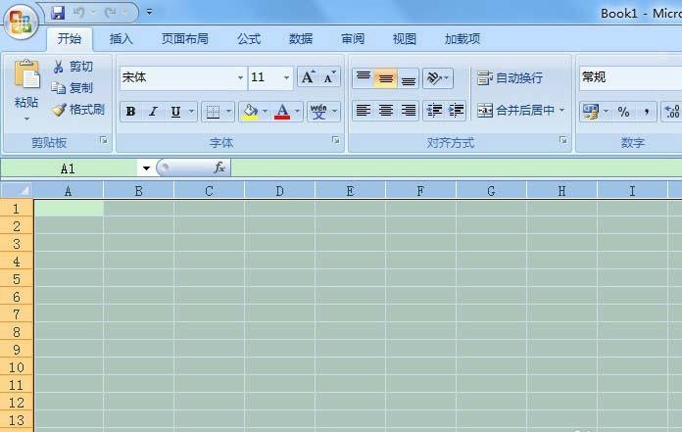Apply percent style with the % icon
Screen dimensions: 682x432
coord(623,112)
